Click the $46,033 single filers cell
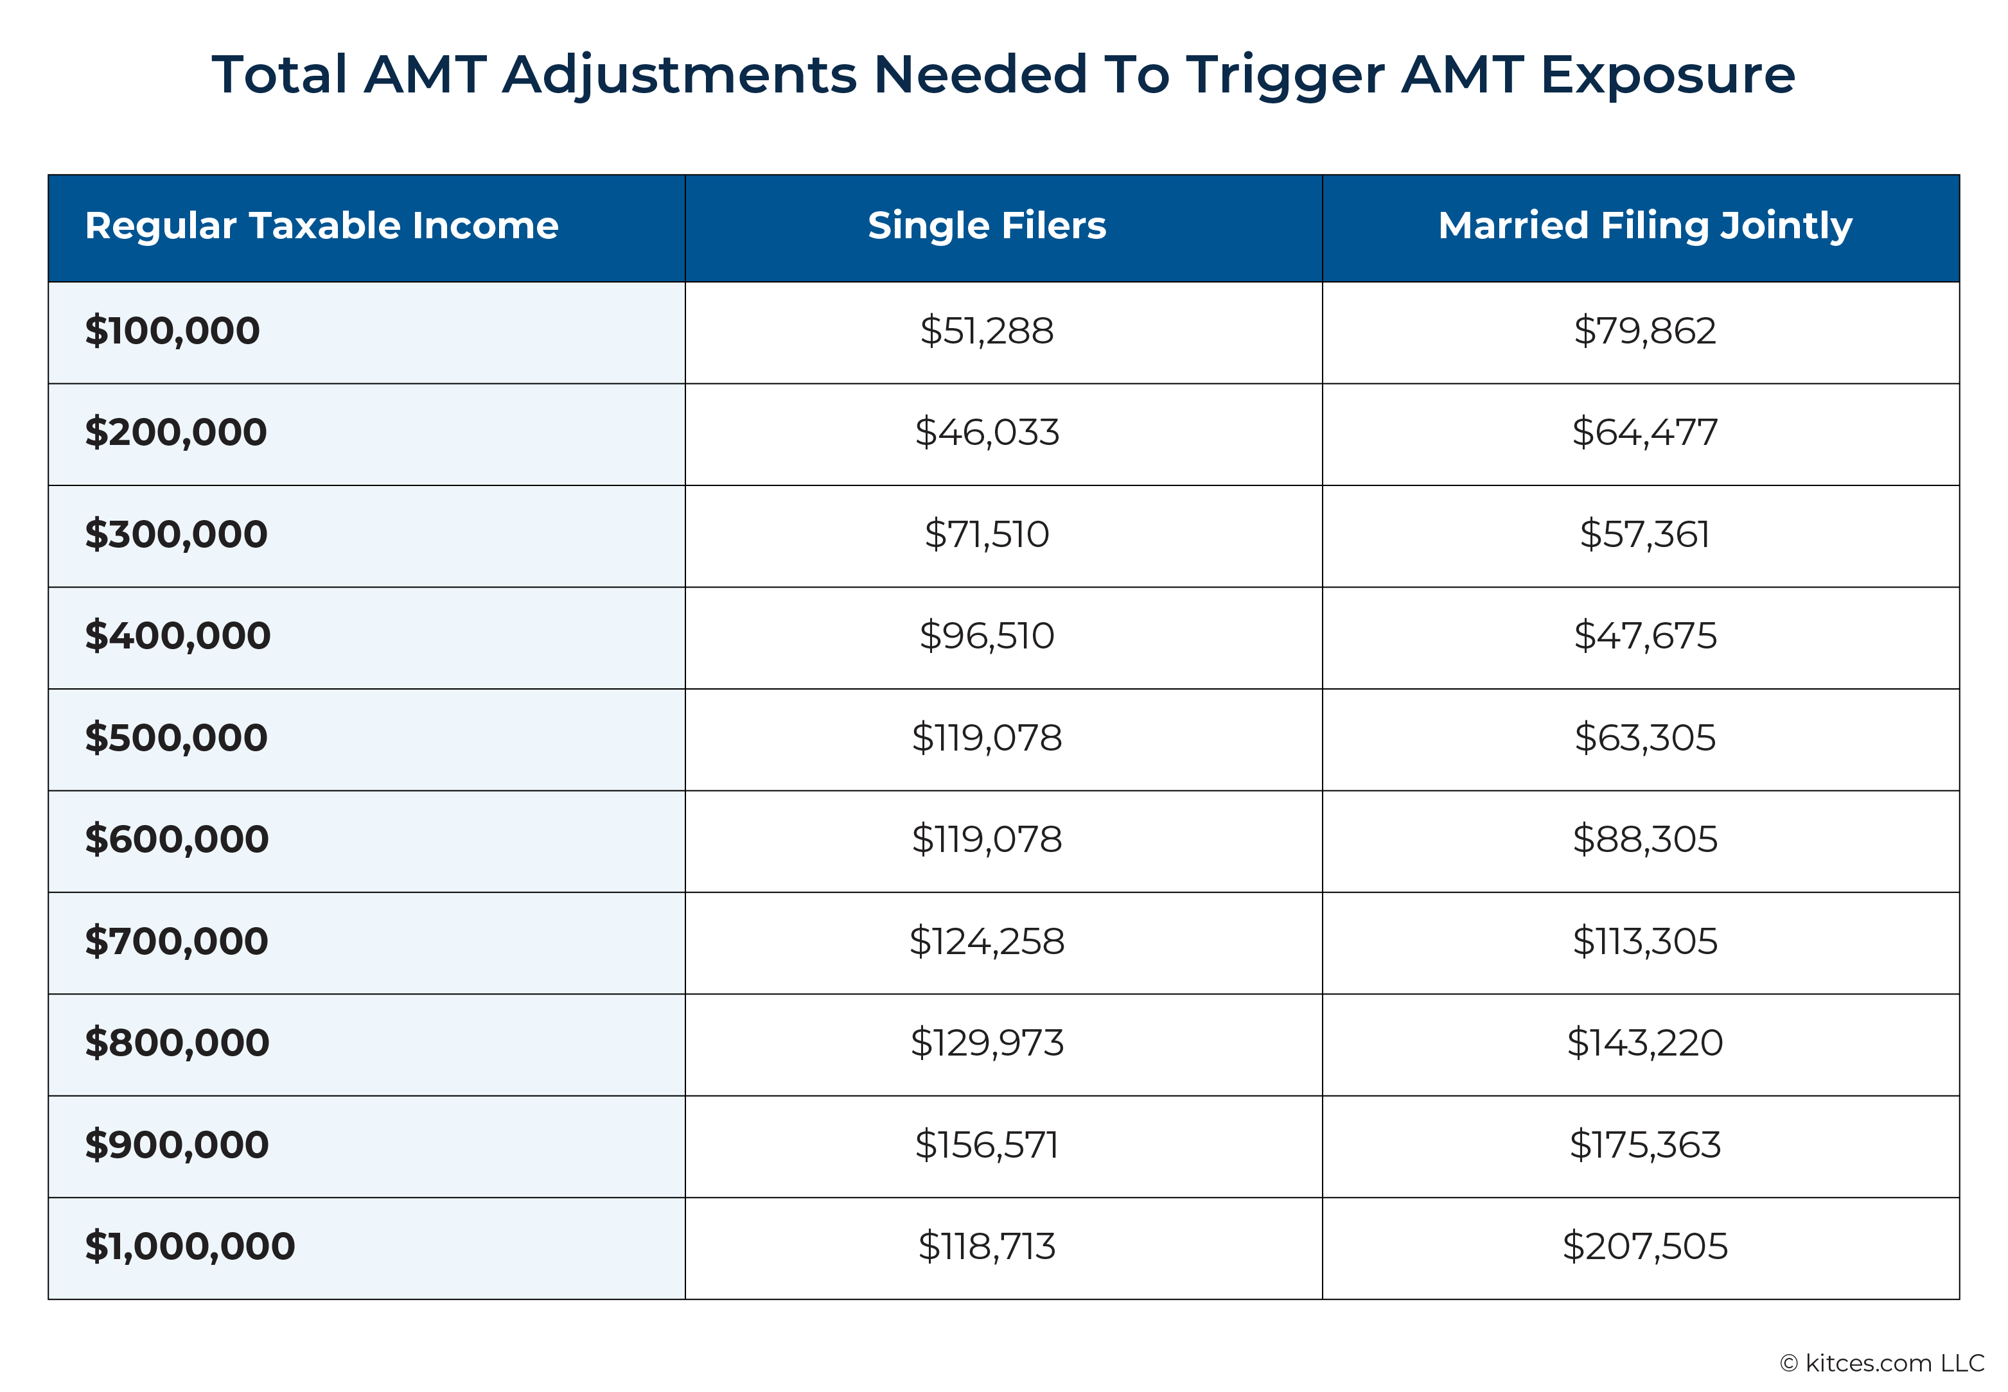Viewport: 2008px width, 1392px height. (x=1003, y=434)
